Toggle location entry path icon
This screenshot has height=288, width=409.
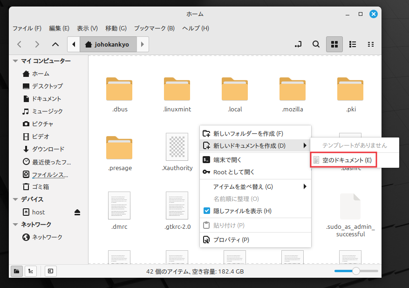pos(298,44)
